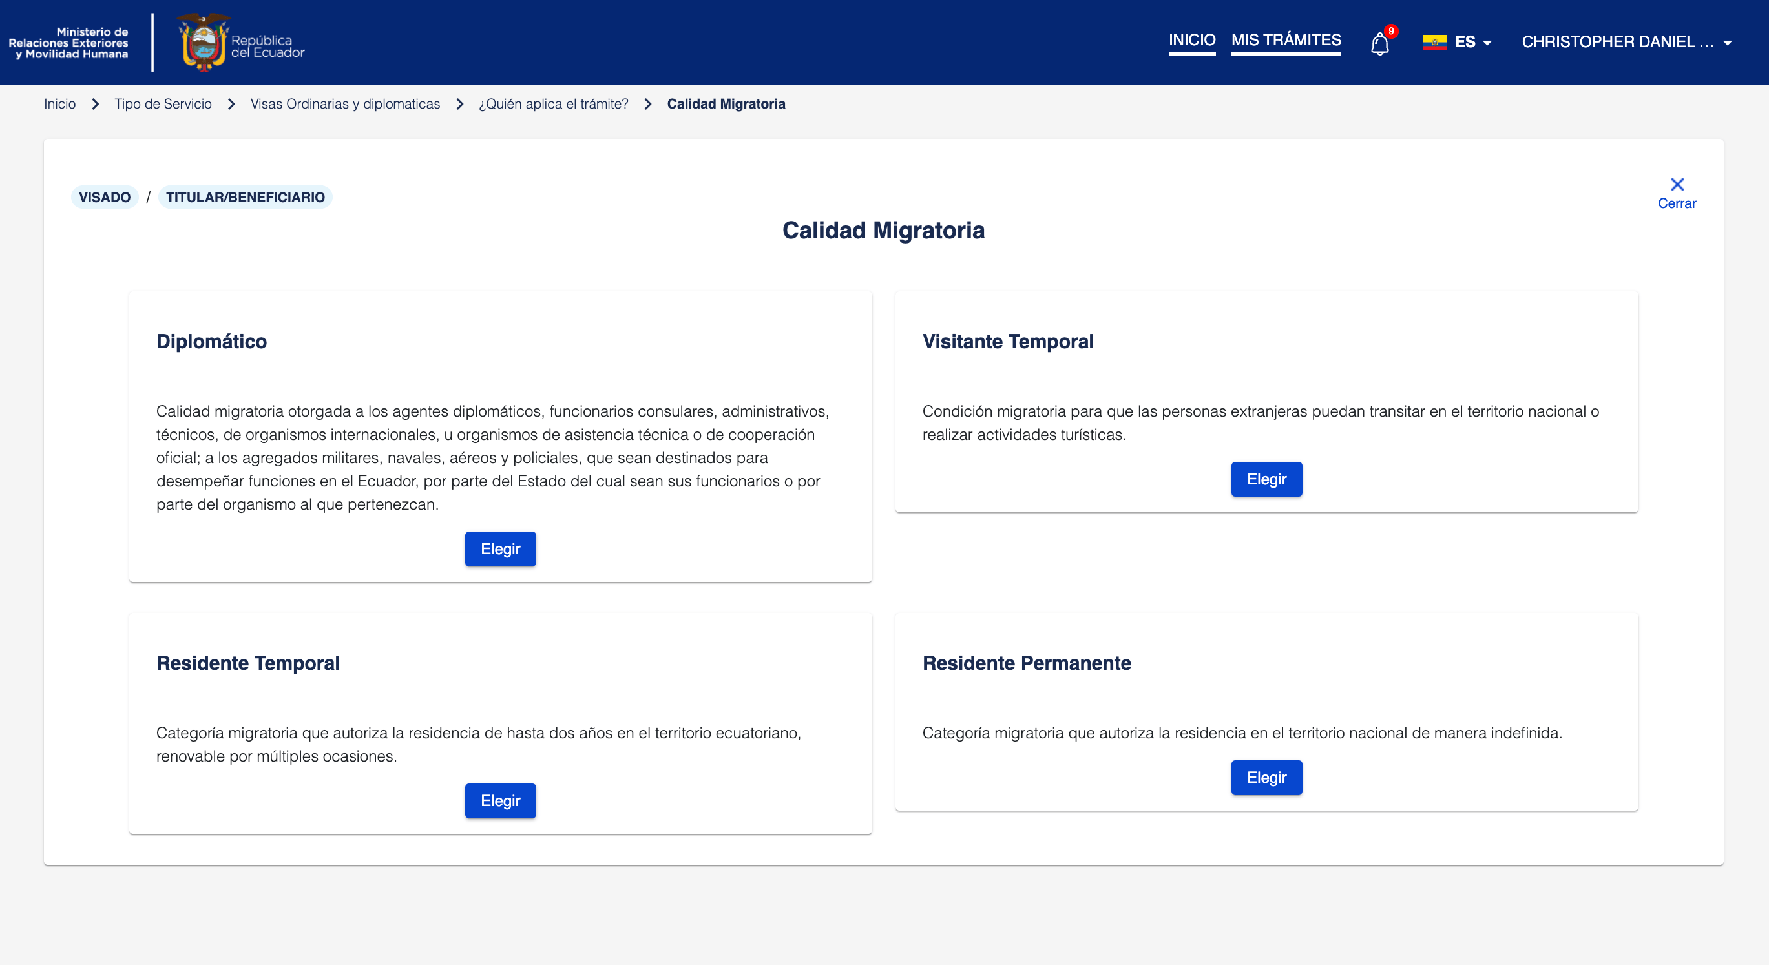
Task: Click the Visitante Temporal card heading
Action: tap(1007, 341)
